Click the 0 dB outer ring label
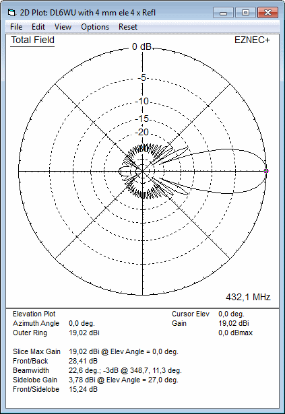Screen dimensions: 285x414 (141, 46)
